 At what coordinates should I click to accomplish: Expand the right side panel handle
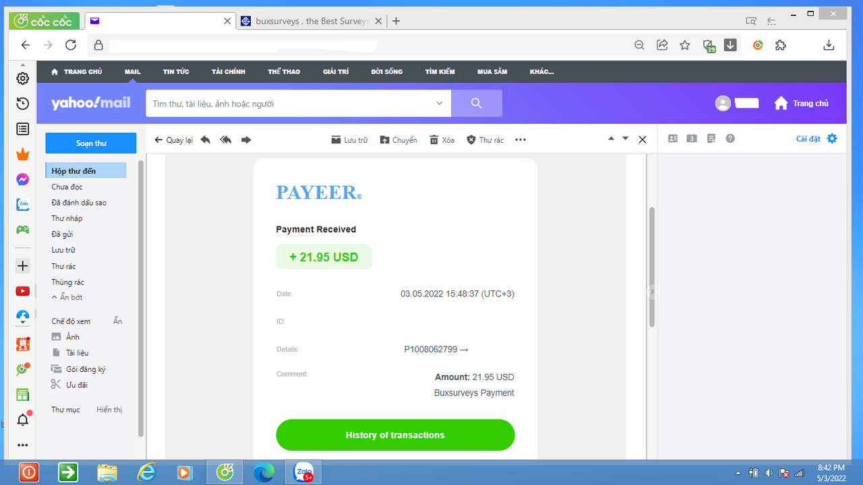tap(651, 292)
